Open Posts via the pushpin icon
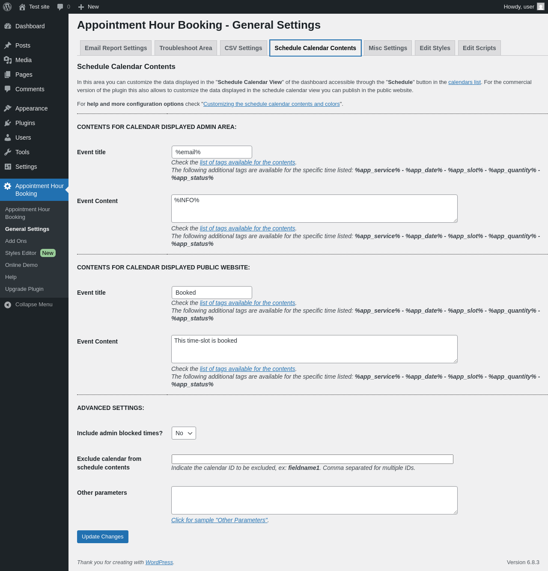 coord(8,45)
